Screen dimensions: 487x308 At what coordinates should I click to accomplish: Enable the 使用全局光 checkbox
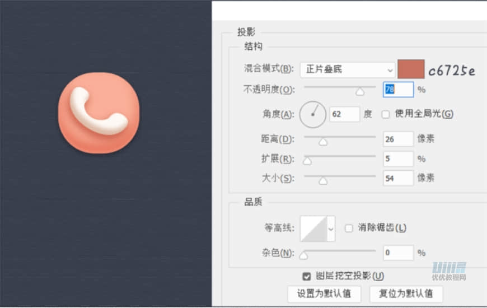click(386, 114)
